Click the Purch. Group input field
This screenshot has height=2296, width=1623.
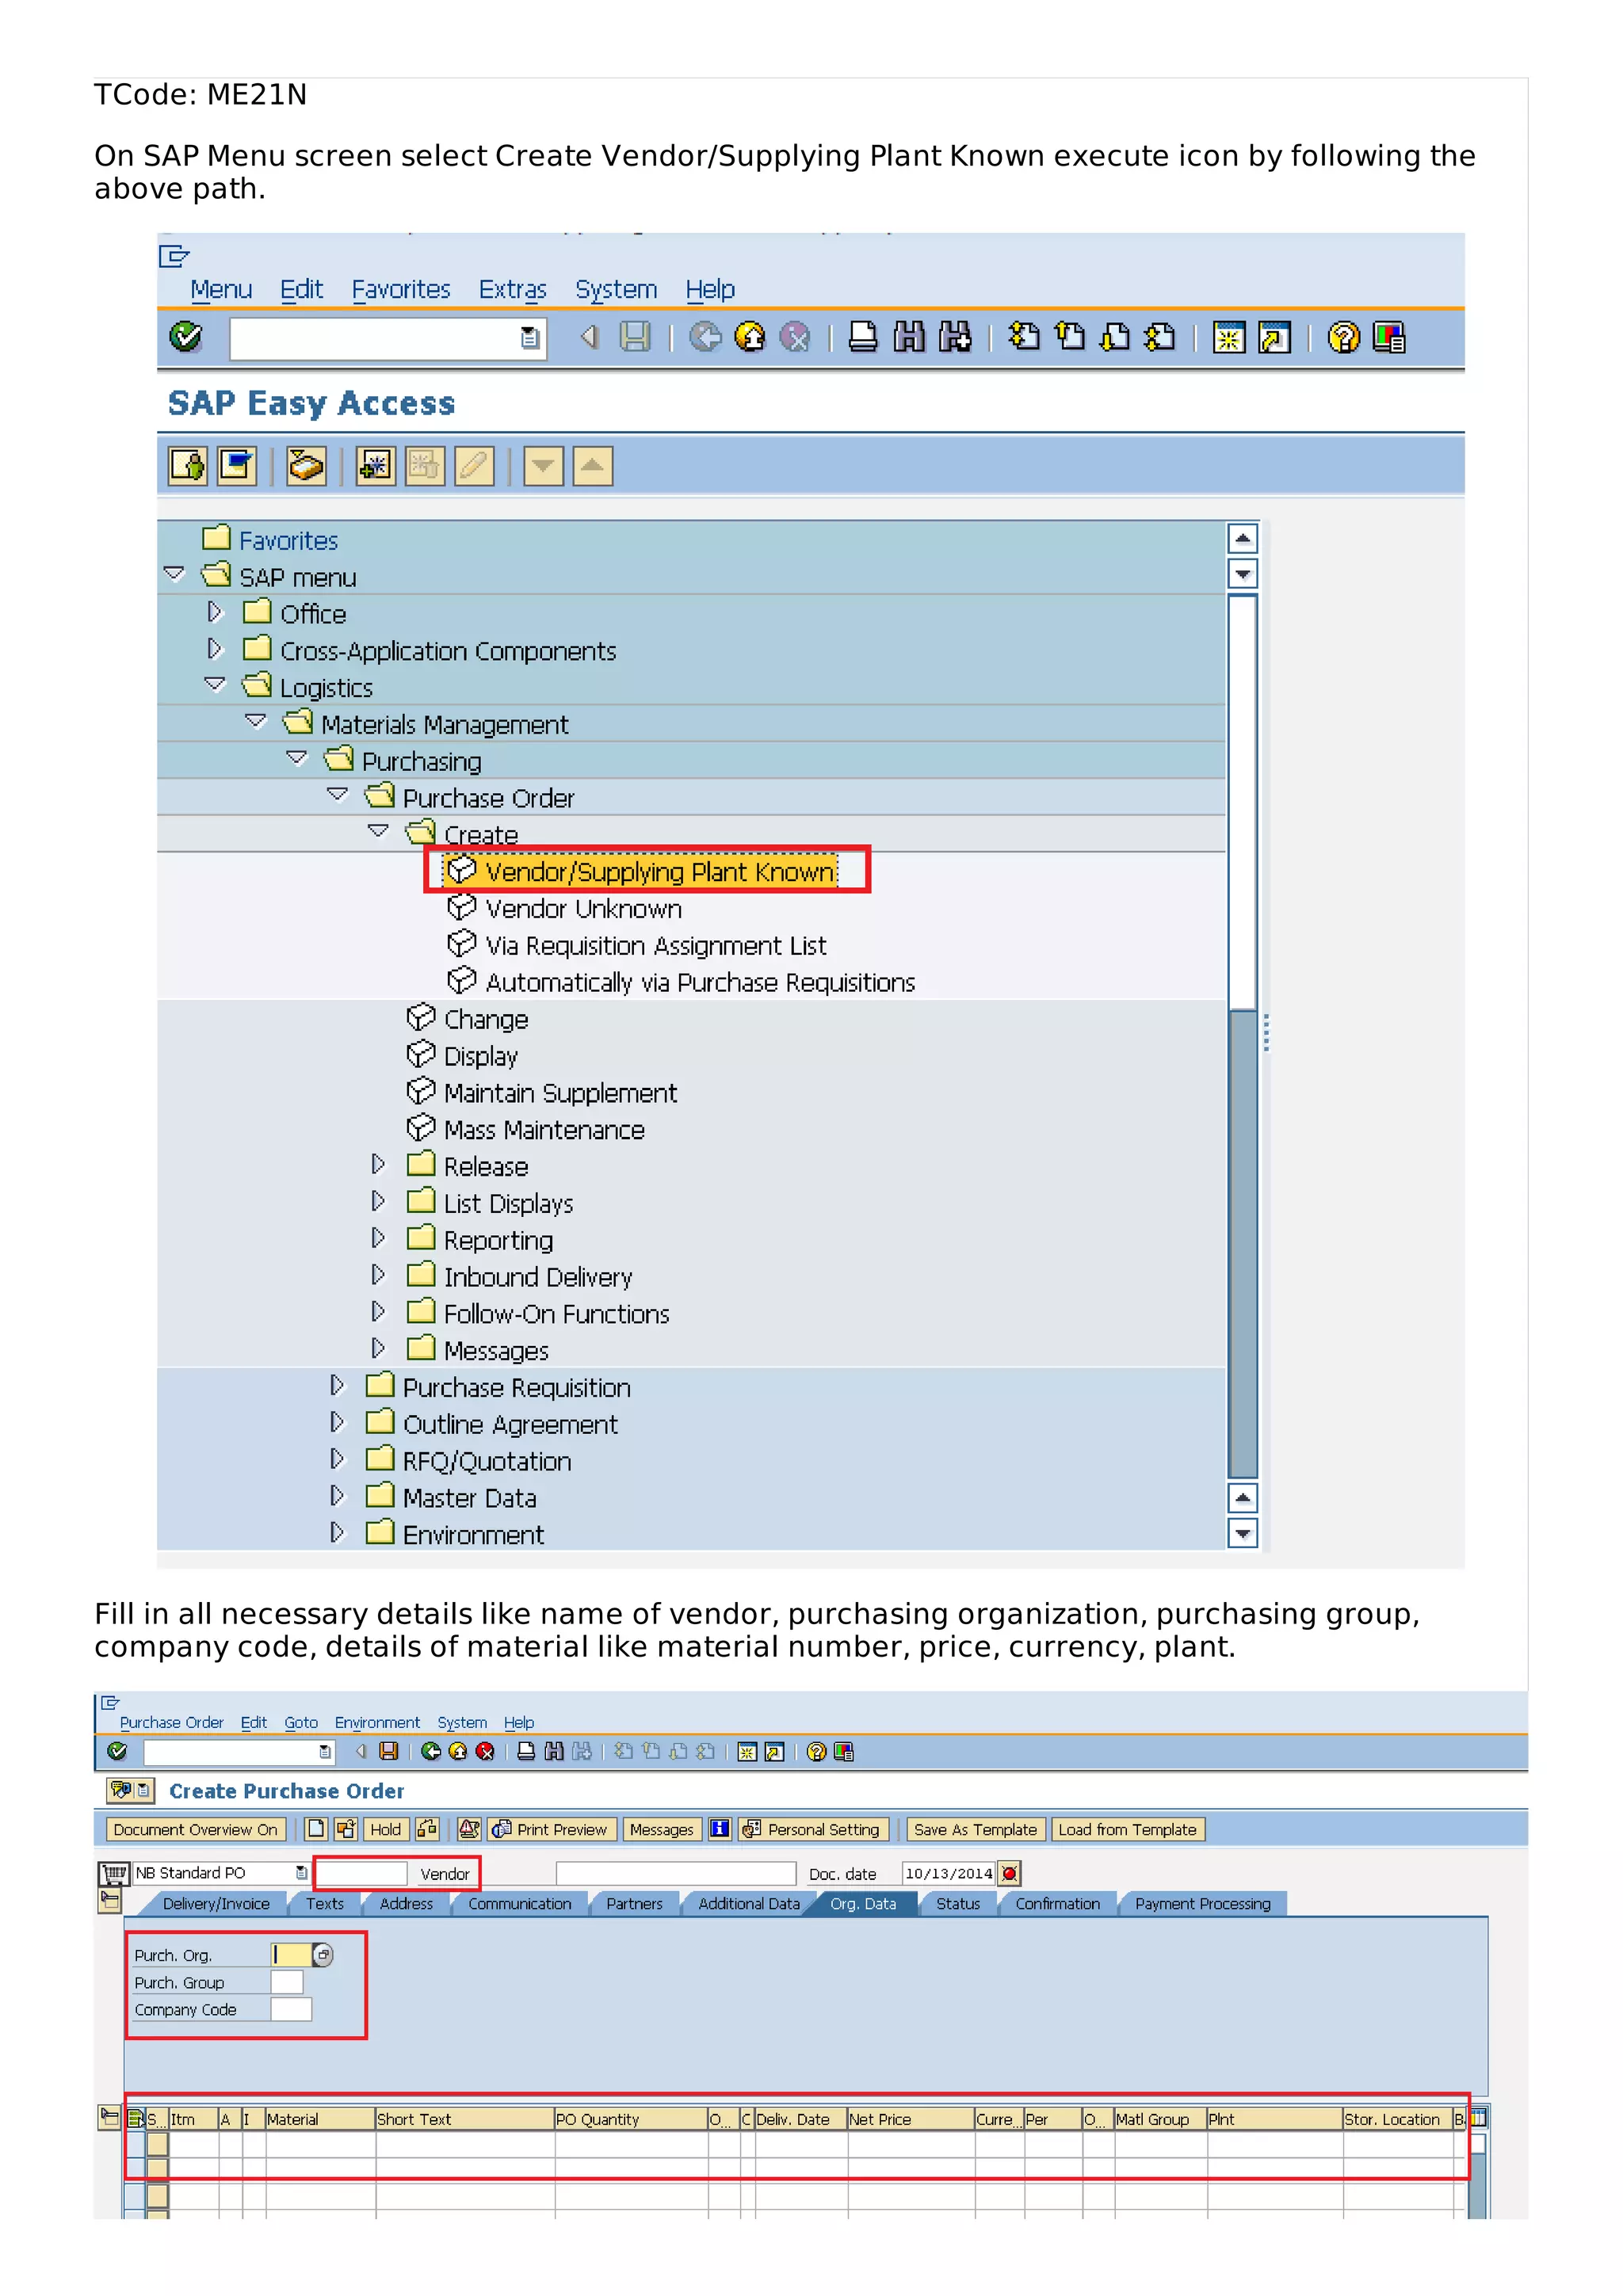[286, 1982]
